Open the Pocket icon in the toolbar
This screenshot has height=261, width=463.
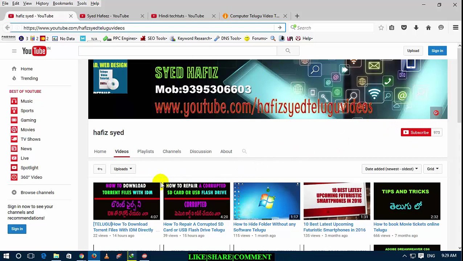click(x=404, y=28)
